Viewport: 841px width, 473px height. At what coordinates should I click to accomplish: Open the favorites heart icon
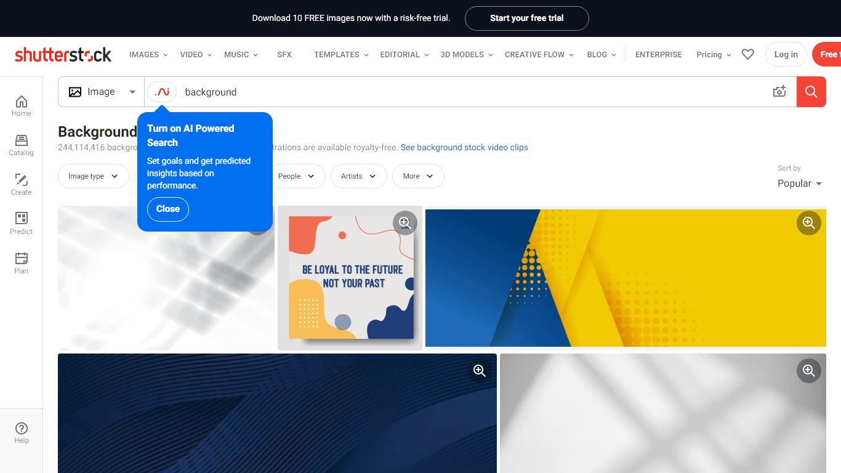click(x=747, y=54)
